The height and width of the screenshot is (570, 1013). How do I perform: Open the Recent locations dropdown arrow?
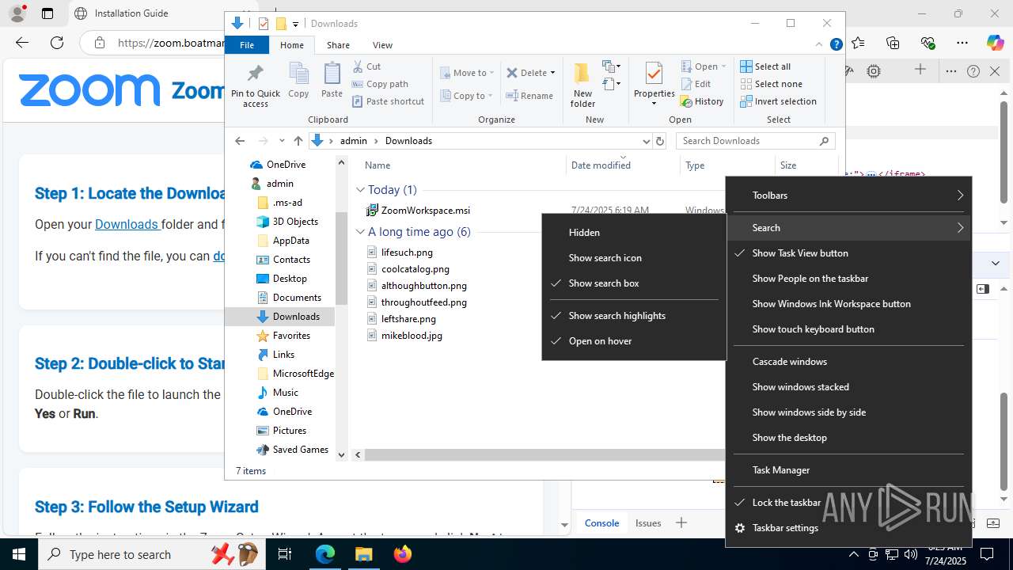281,141
